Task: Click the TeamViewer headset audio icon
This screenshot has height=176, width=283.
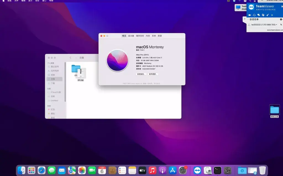Action: click(254, 15)
